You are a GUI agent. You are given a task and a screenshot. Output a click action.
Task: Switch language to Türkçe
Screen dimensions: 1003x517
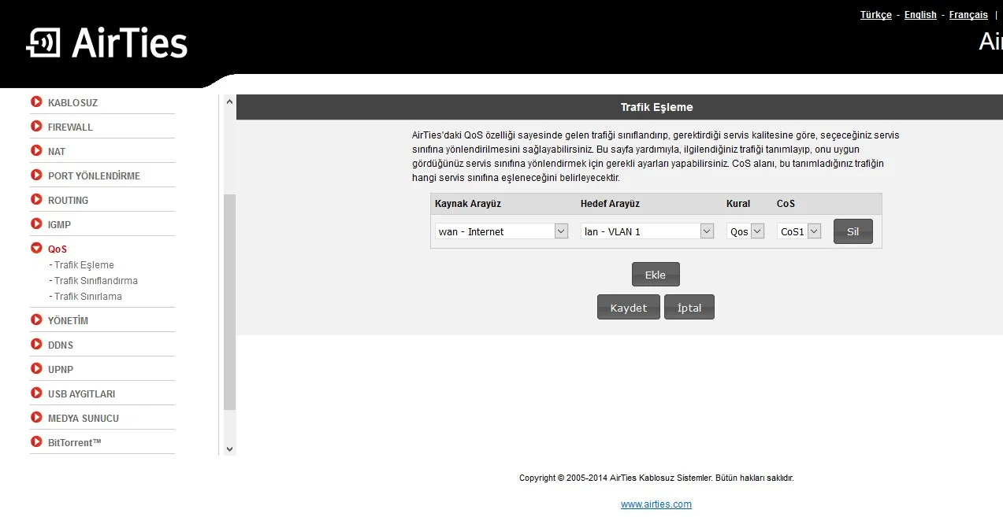876,15
